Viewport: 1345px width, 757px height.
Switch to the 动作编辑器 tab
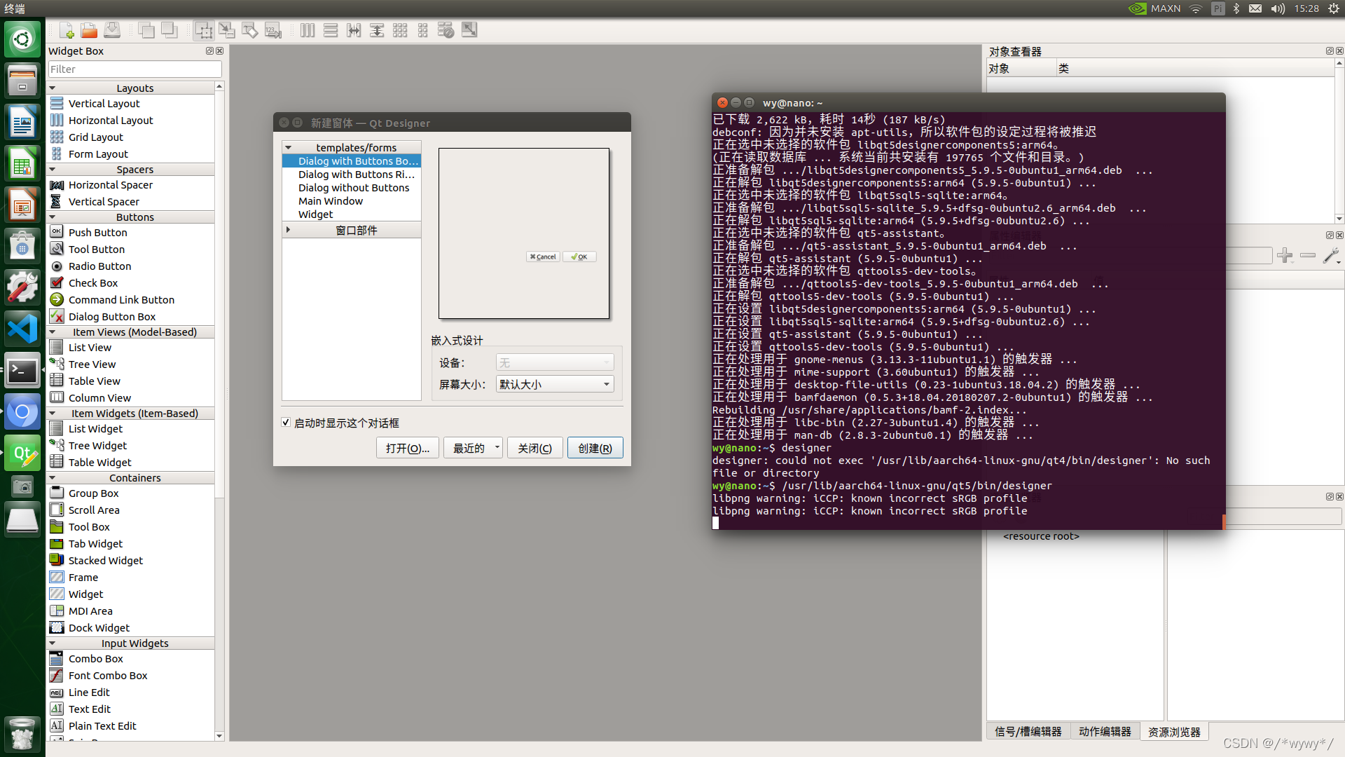[1105, 732]
